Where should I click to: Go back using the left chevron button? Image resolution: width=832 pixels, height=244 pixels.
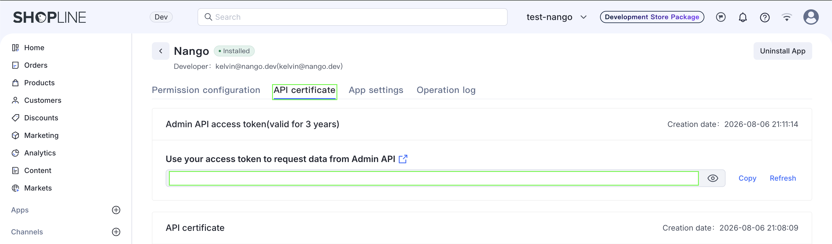[160, 51]
